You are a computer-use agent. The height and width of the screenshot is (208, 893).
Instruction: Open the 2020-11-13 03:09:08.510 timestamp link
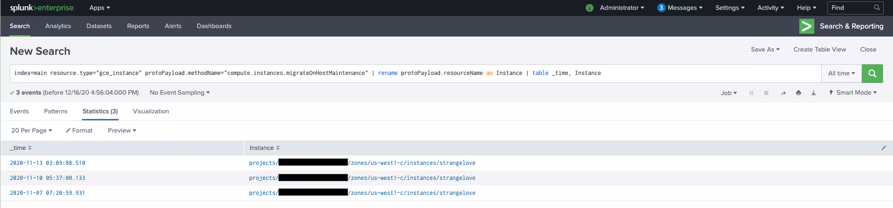47,163
